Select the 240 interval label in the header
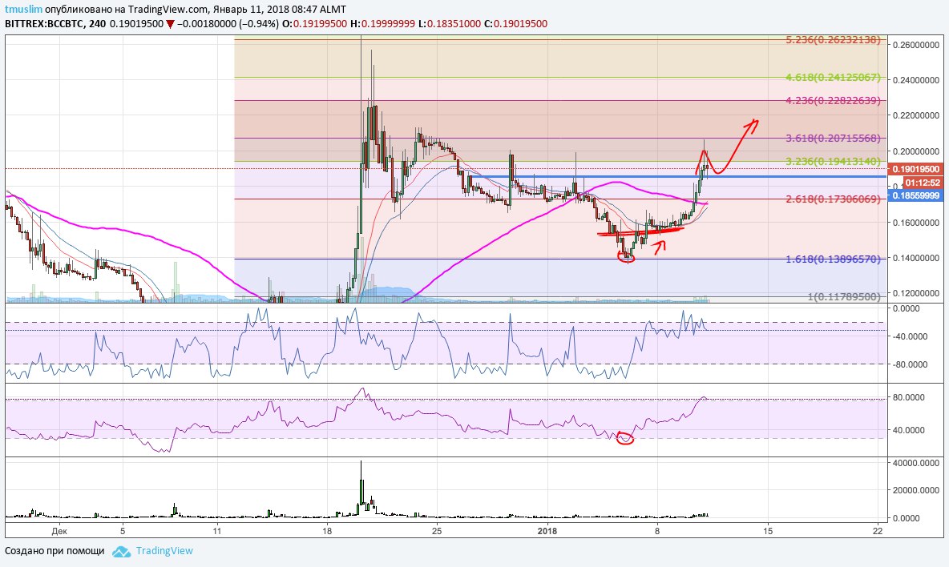 pyautogui.click(x=96, y=23)
